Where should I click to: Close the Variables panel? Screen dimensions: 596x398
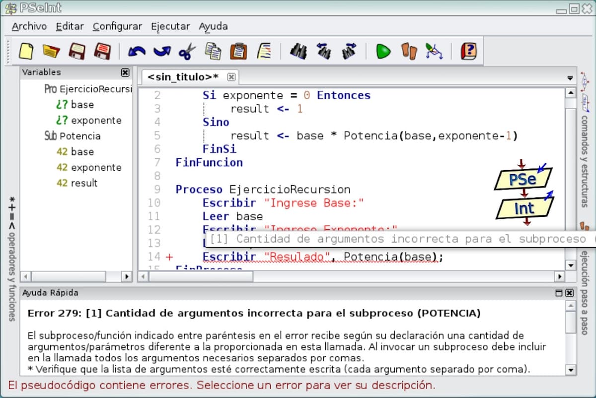pos(125,72)
